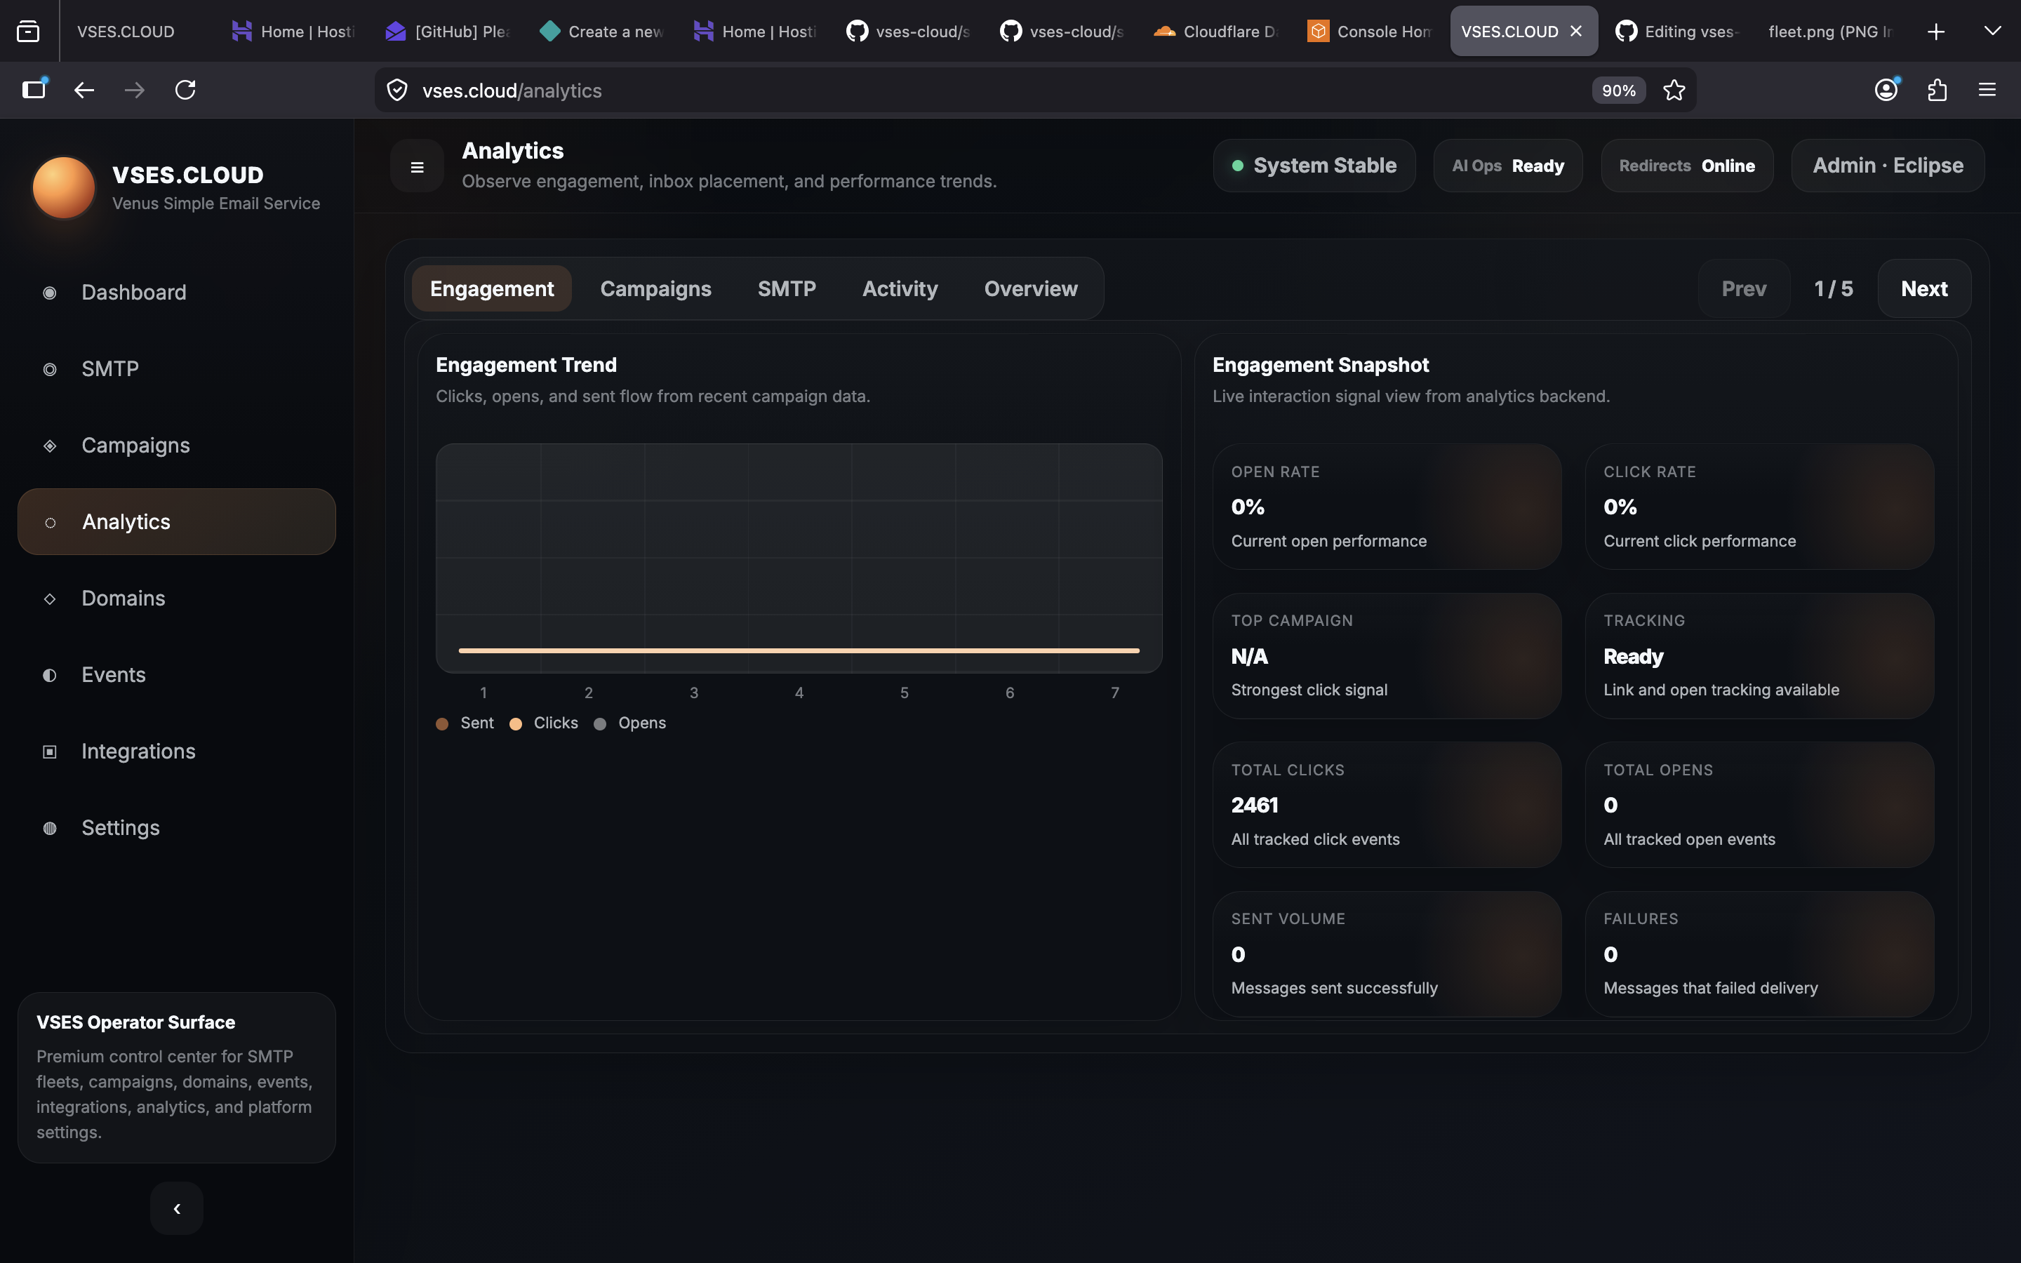Open the new tab plus button
Viewport: 2021px width, 1263px height.
[1936, 32]
